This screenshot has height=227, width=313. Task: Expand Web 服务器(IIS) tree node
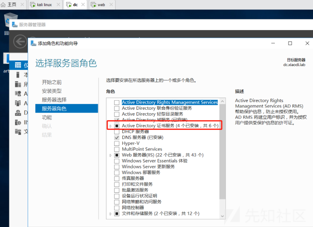[x=111, y=155]
